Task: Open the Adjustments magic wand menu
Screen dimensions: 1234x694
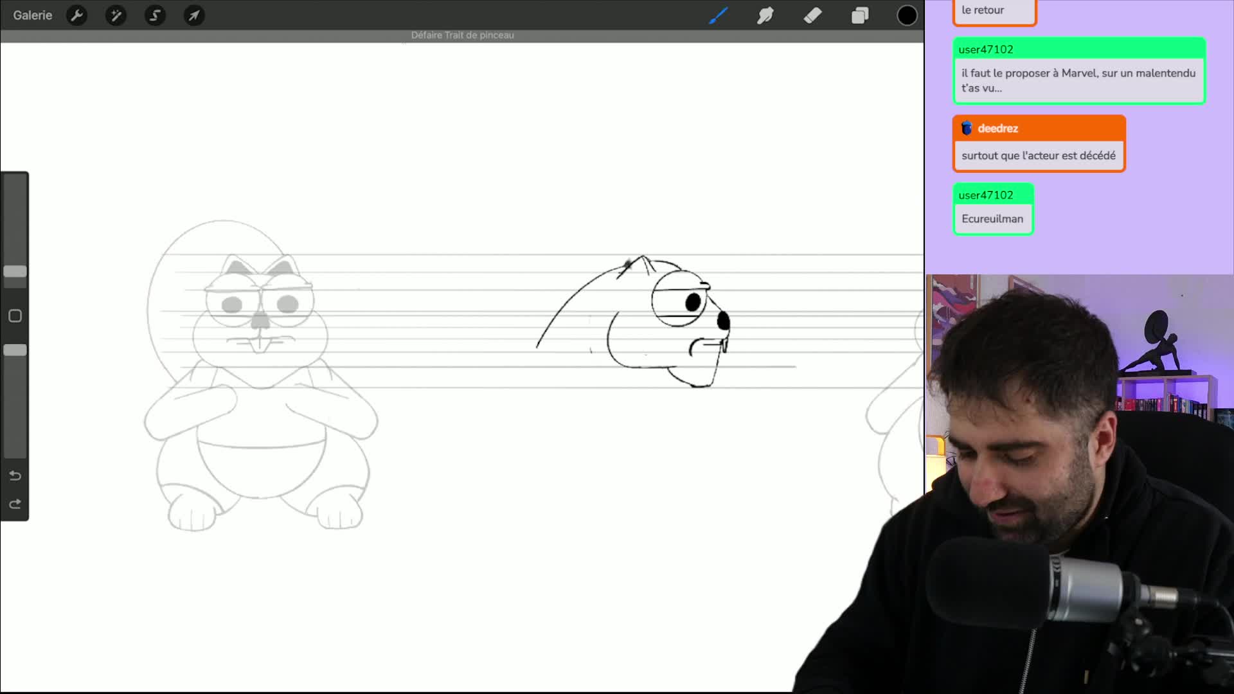Action: [x=116, y=15]
